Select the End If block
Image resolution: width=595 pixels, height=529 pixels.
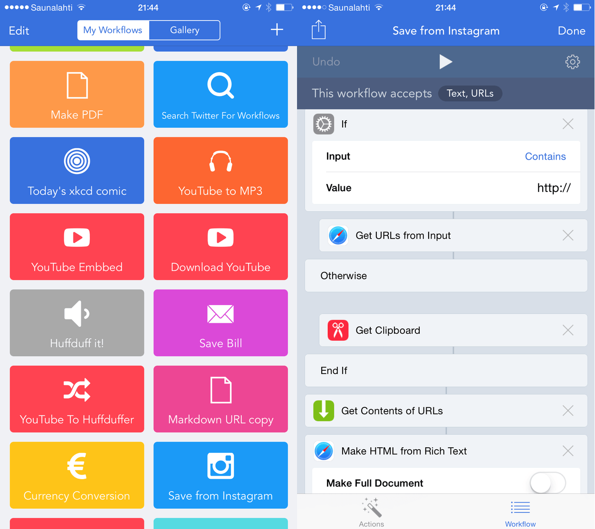[446, 370]
